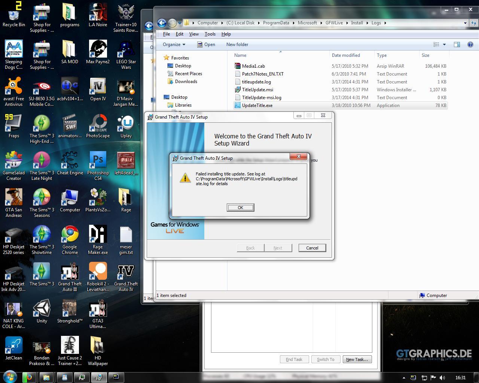This screenshot has height=383, width=479.
Task: Click New folder in the Explorer toolbar
Action: [237, 44]
